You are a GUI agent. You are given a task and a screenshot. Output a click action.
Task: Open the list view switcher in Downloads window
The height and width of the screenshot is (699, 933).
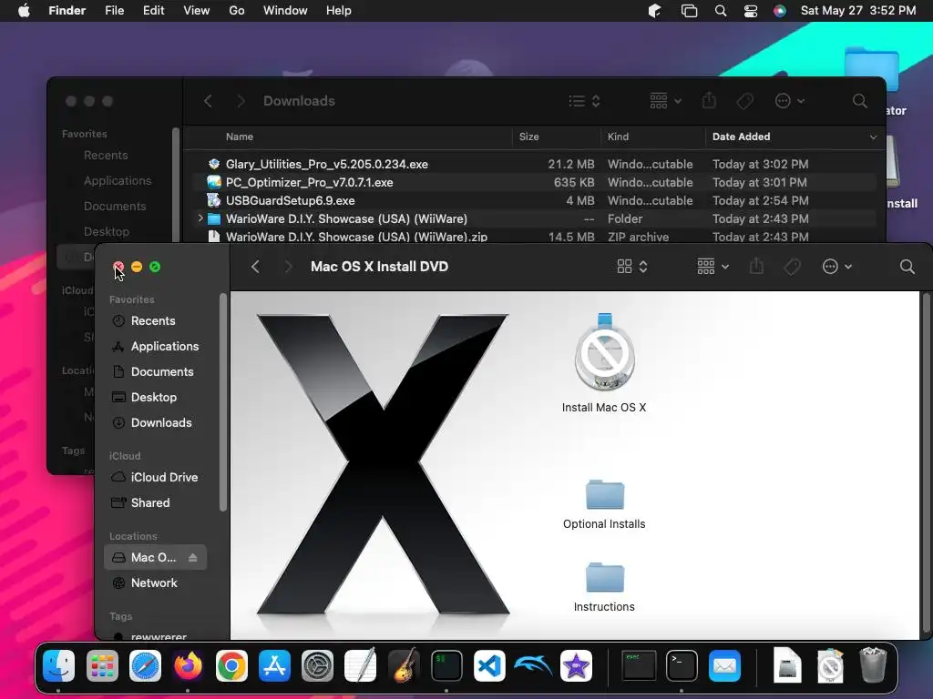(584, 101)
